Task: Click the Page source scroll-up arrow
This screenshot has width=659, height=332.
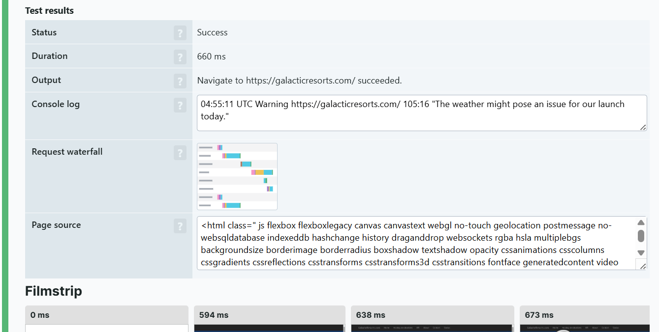Action: pos(641,222)
